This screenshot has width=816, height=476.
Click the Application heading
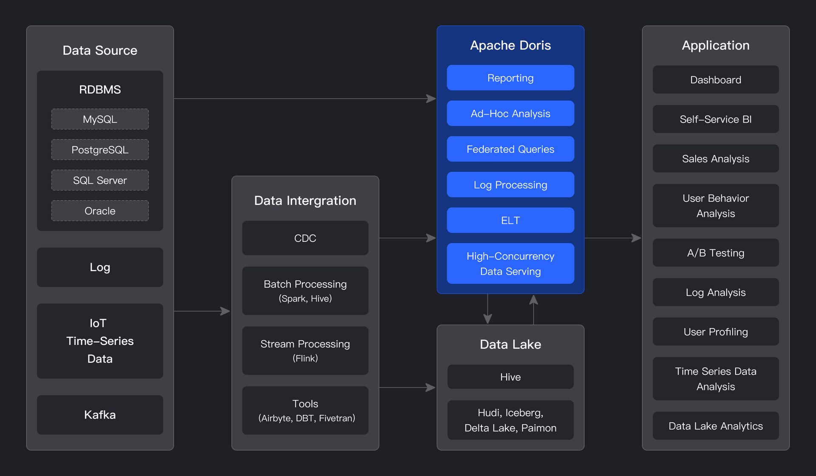[716, 45]
